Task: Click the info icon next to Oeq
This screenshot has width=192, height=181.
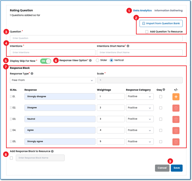Action: (x=164, y=90)
